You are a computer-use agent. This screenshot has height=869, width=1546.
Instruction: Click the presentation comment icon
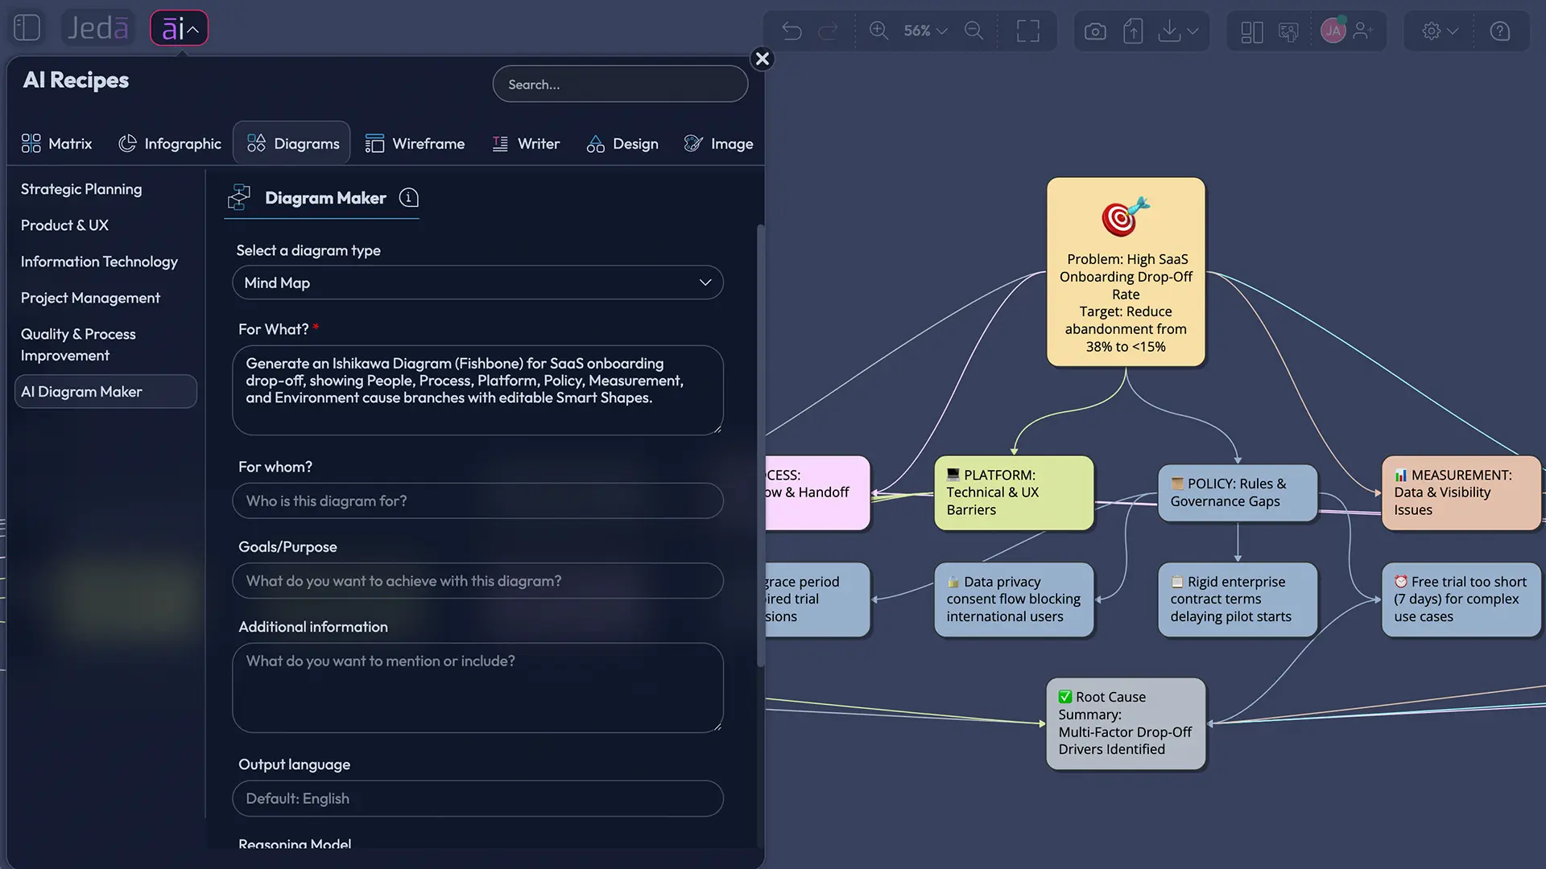[1288, 31]
